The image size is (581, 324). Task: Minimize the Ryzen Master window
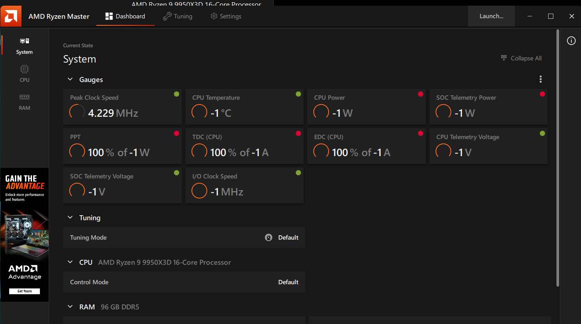[530, 16]
